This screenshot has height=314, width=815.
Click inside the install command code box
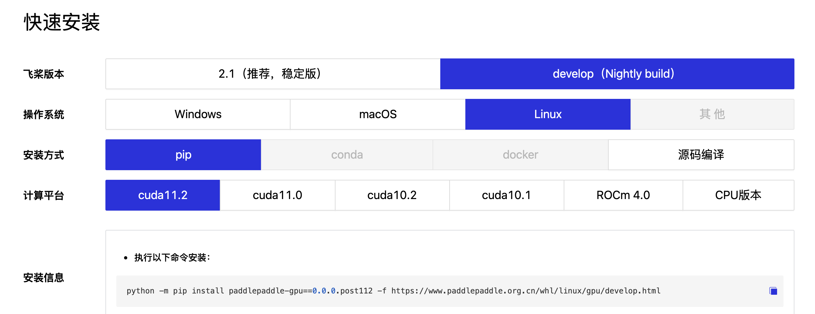(x=386, y=291)
